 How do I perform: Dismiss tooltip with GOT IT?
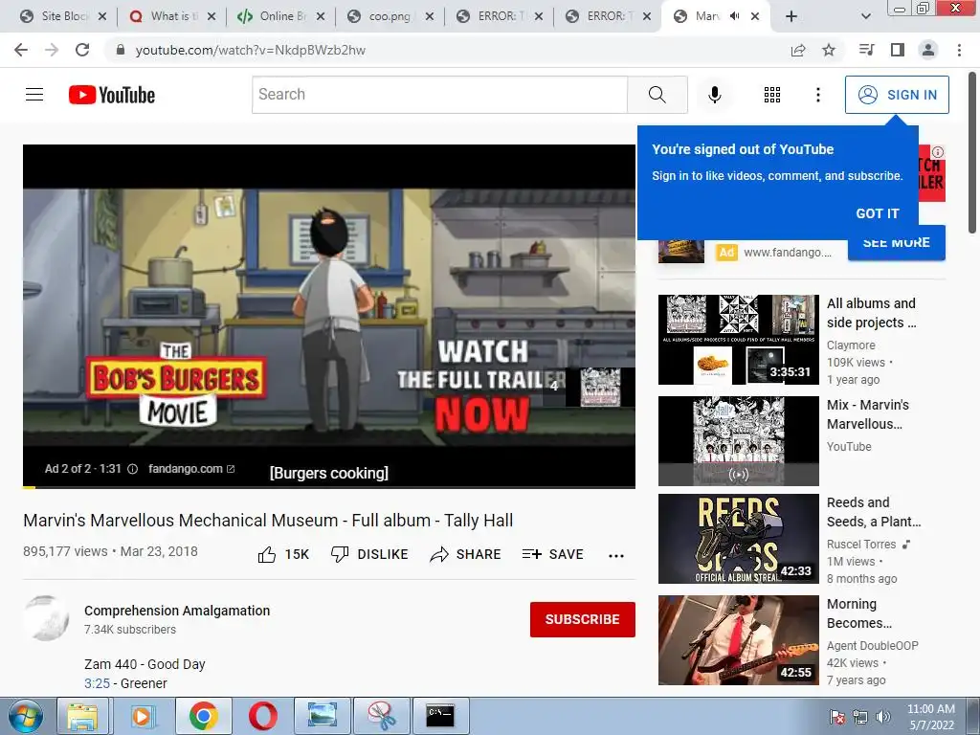point(877,213)
